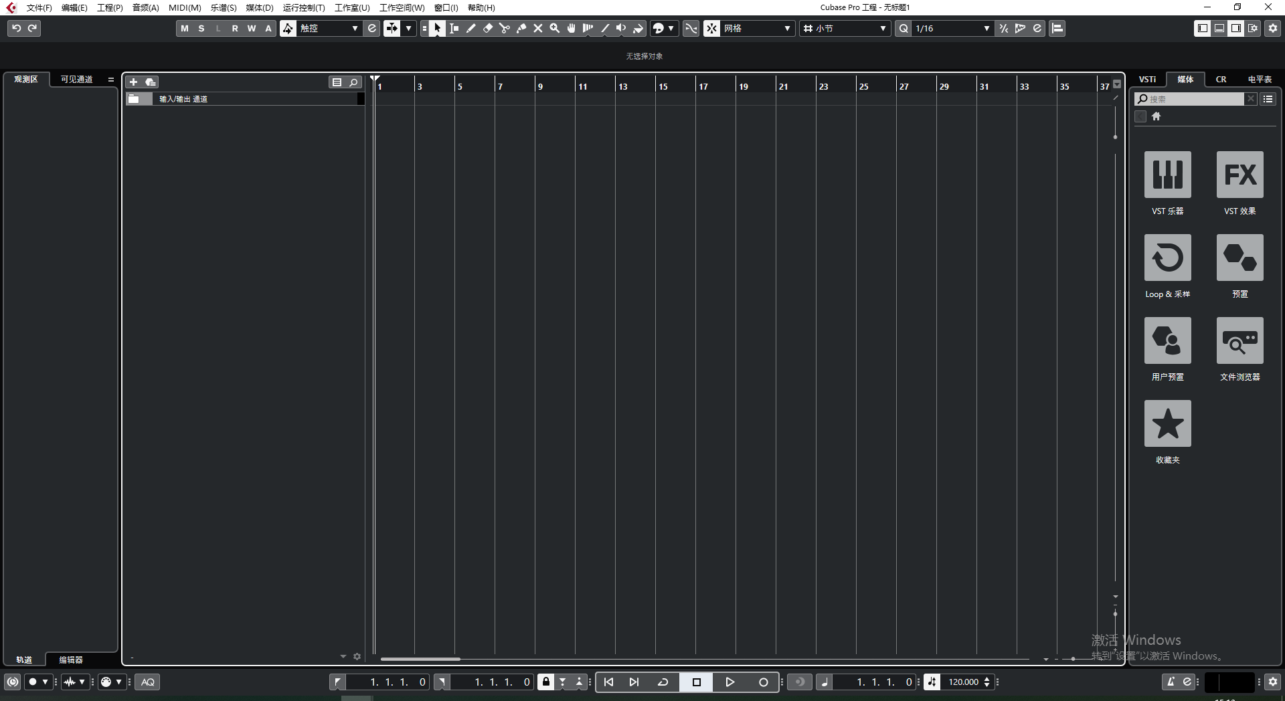Select the Mute X tool
This screenshot has width=1285, height=701.
click(x=538, y=28)
